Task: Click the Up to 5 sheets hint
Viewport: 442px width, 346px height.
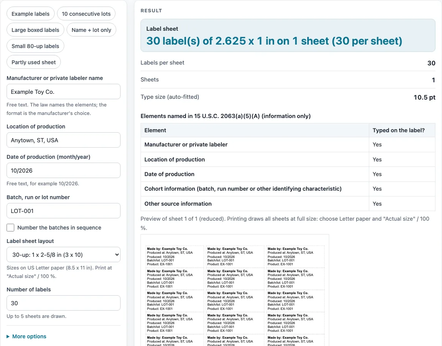Action: pos(36,316)
